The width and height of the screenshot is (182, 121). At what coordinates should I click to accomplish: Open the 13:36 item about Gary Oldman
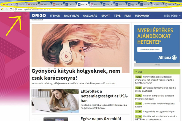[155, 105]
